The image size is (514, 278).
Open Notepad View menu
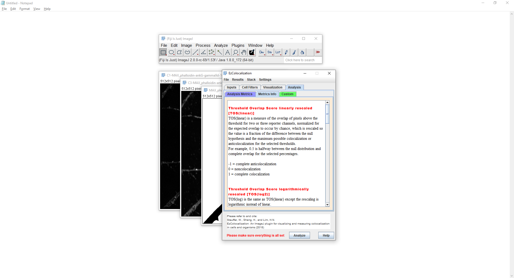(x=37, y=9)
